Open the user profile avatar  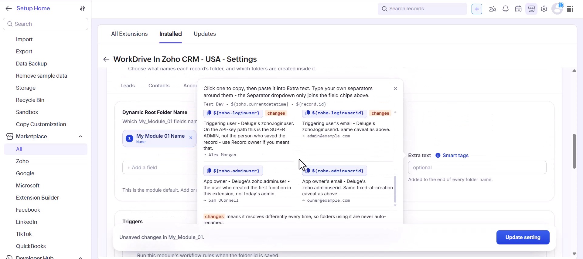[557, 9]
